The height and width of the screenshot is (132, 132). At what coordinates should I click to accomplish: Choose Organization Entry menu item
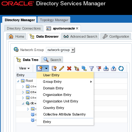click(65, 95)
